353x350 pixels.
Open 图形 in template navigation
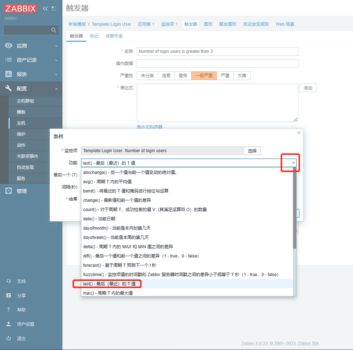click(x=208, y=24)
